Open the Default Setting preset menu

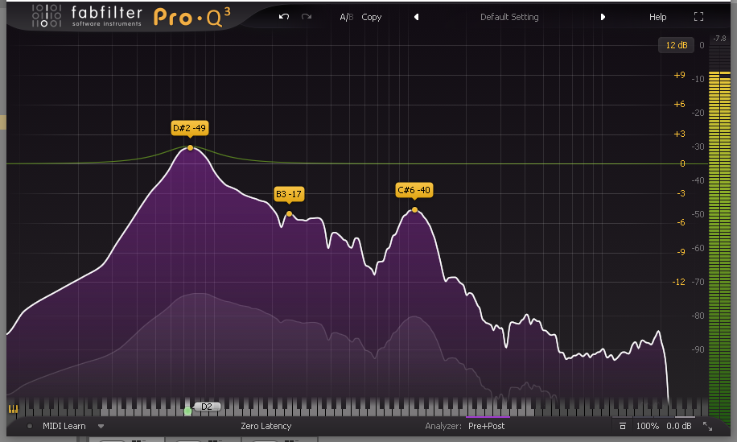click(509, 17)
